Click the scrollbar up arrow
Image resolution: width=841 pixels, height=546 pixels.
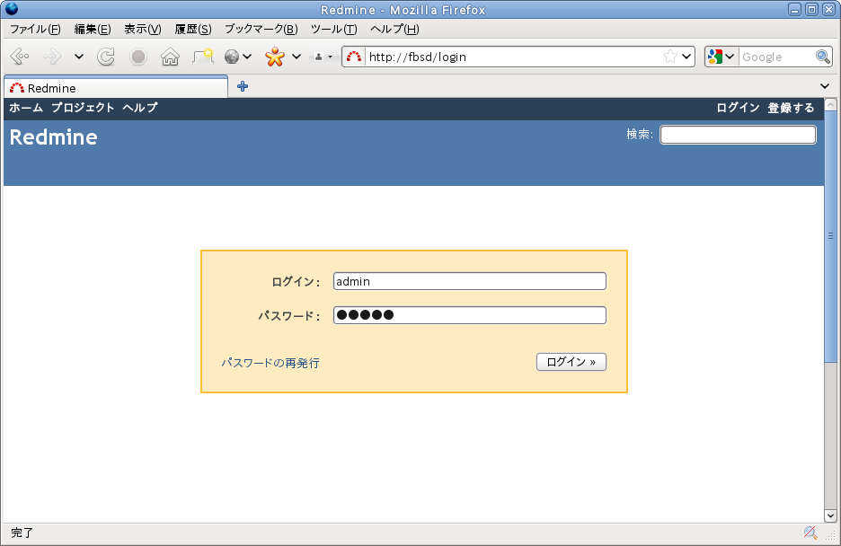pyautogui.click(x=830, y=104)
